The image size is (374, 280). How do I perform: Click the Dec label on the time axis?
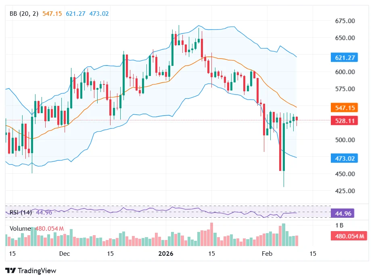(64, 254)
